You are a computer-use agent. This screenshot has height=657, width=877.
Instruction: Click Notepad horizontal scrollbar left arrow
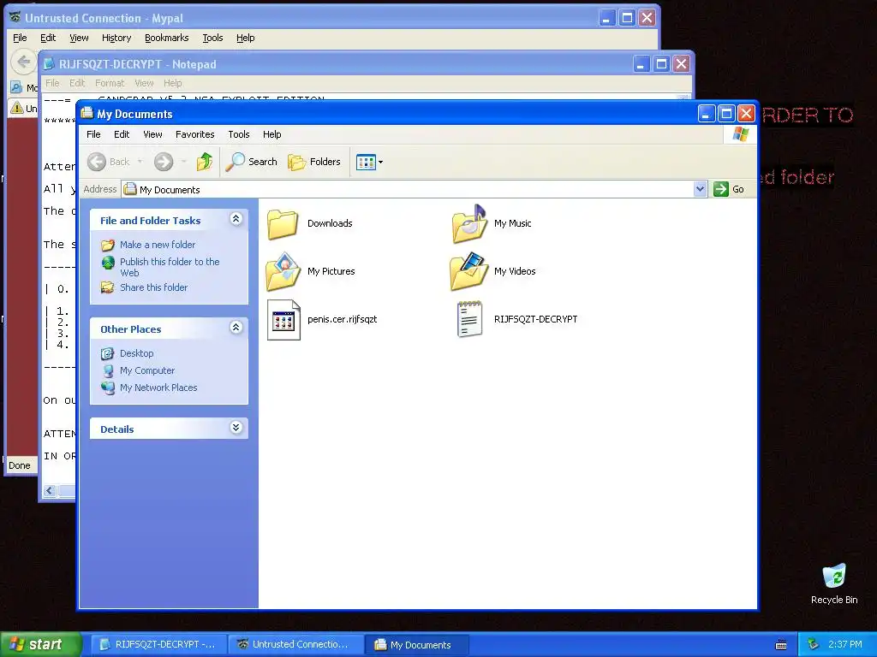pyautogui.click(x=50, y=491)
